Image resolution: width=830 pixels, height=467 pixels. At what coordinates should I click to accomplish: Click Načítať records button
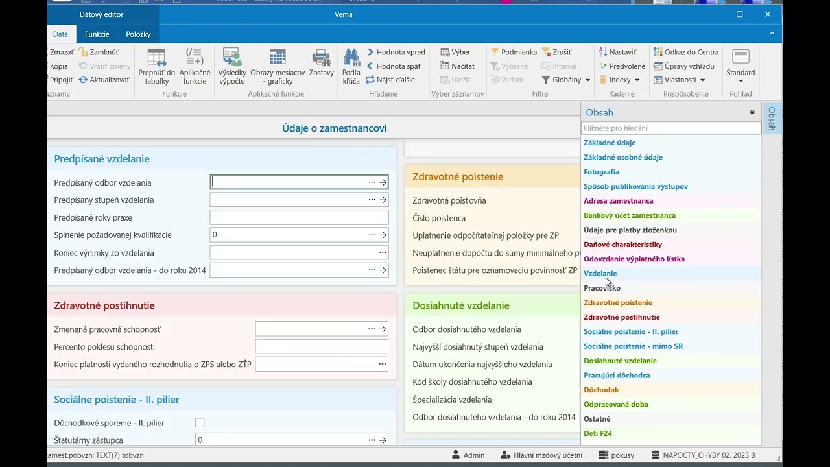click(x=457, y=66)
